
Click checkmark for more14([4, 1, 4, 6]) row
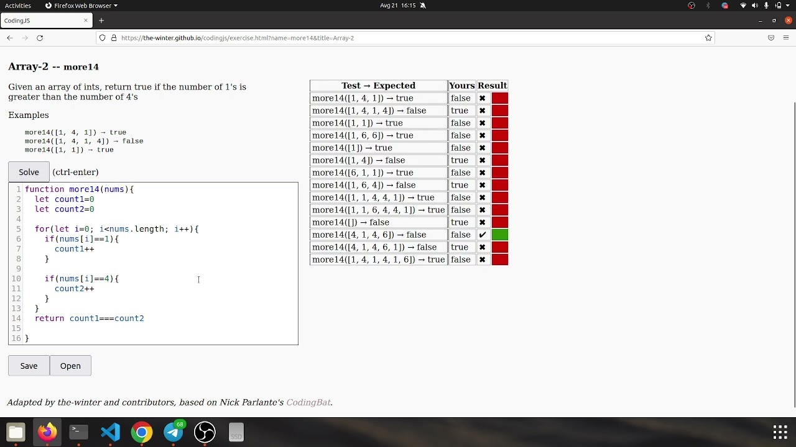click(483, 235)
